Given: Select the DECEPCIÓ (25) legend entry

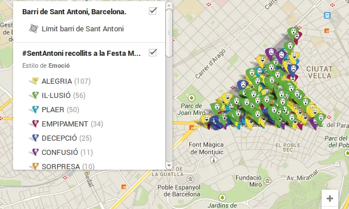Looking at the screenshot, I should click(67, 138).
